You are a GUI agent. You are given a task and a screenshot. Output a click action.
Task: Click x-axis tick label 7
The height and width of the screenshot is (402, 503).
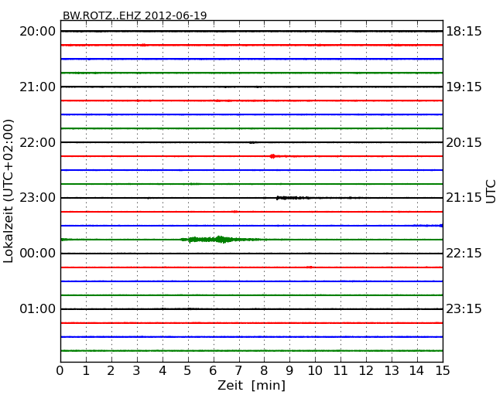click(238, 370)
